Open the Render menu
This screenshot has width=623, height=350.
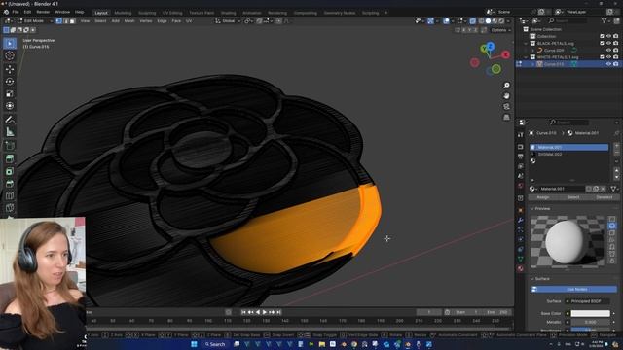[43, 13]
